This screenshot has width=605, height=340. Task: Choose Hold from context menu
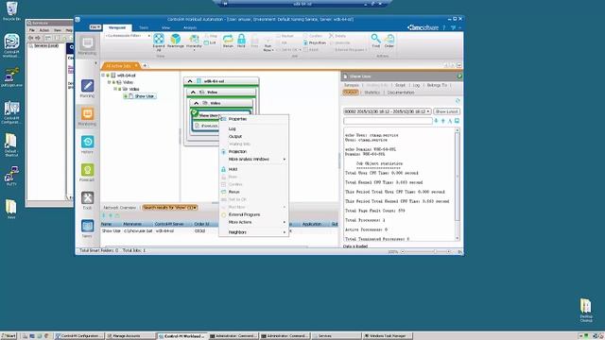[254, 169]
